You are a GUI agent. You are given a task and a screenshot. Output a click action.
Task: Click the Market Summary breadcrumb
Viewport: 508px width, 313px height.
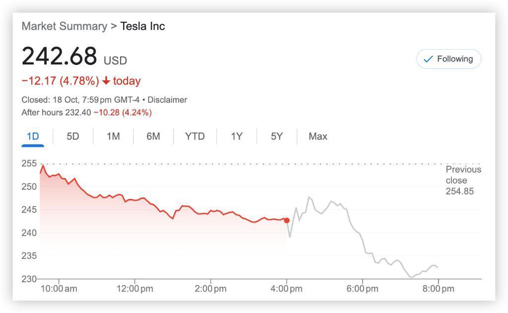click(64, 26)
